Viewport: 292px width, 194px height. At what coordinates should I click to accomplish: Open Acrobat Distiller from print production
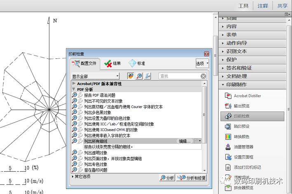pos(243,96)
